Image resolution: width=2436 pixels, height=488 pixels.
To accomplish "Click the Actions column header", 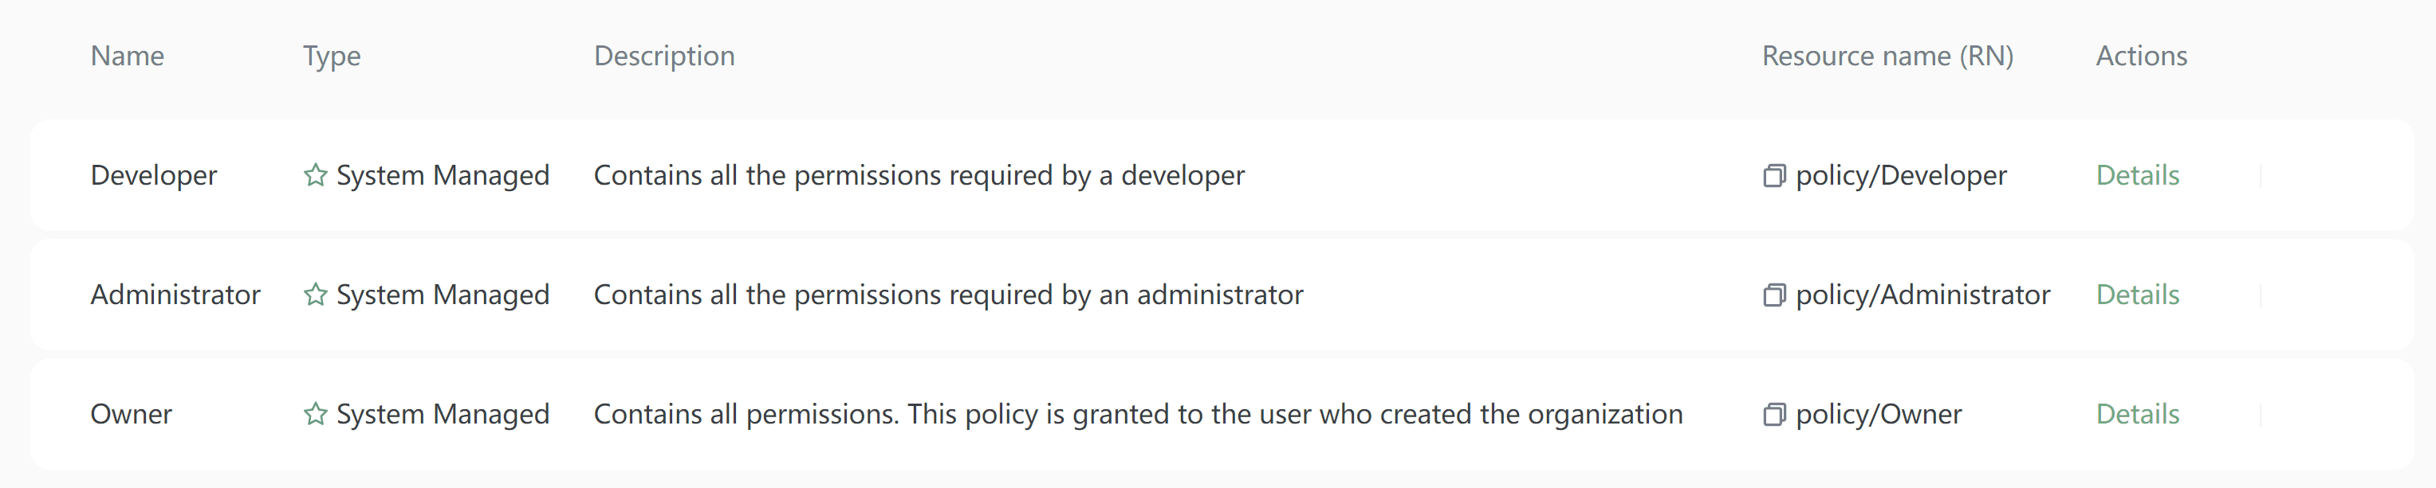I will [2141, 56].
